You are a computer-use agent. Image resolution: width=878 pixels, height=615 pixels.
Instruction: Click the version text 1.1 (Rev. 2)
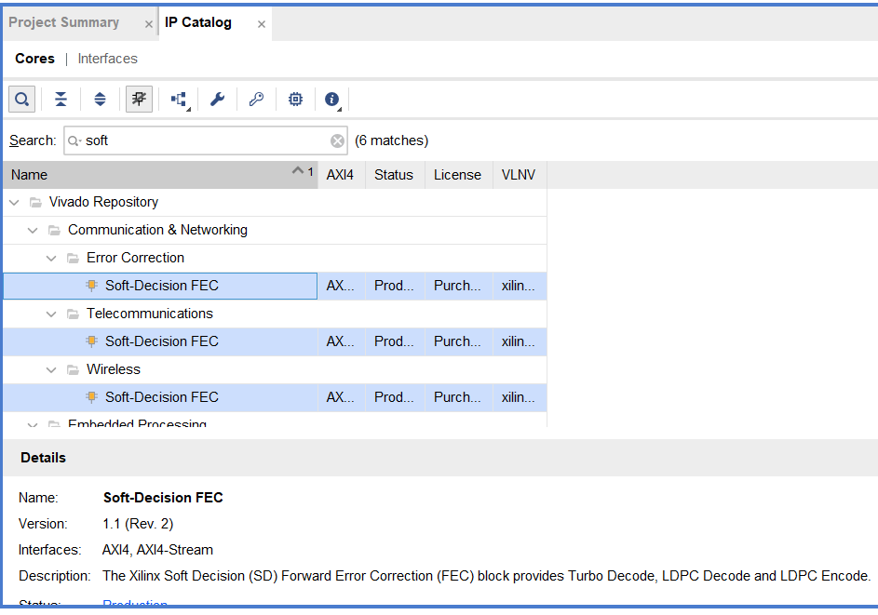(x=139, y=524)
